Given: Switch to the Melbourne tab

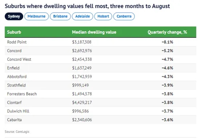Looking at the screenshot, I should [37, 16].
